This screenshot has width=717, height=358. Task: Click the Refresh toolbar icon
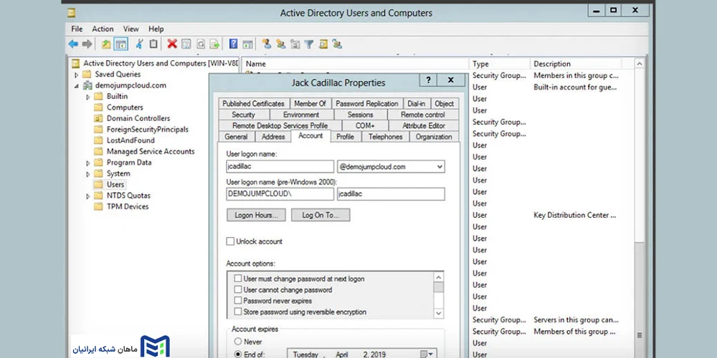pyautogui.click(x=201, y=44)
